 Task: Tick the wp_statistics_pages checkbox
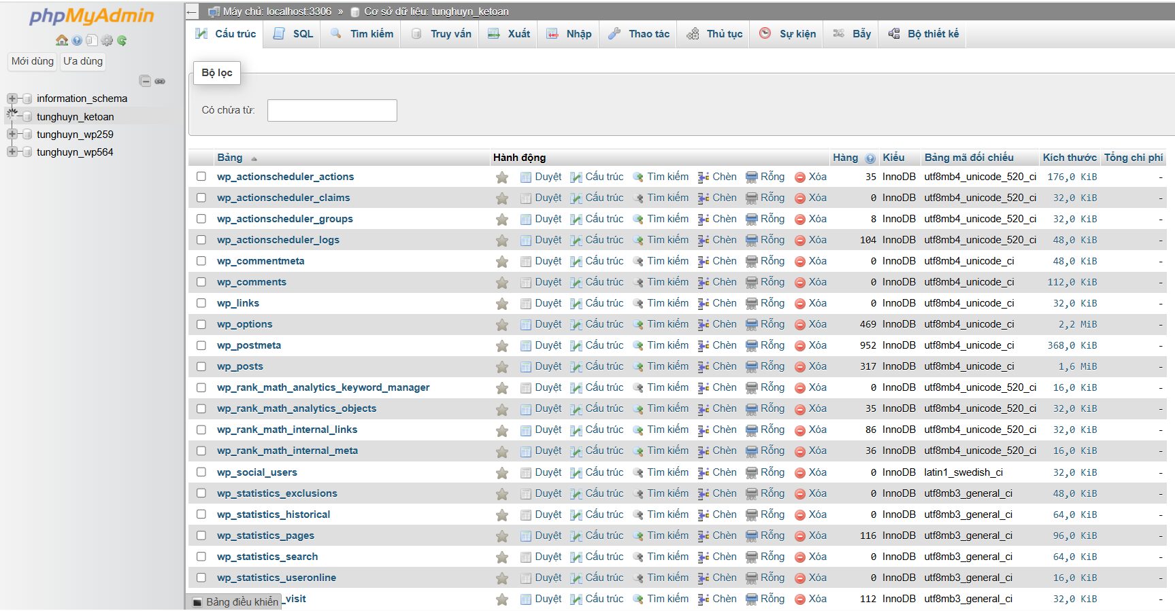pos(201,536)
